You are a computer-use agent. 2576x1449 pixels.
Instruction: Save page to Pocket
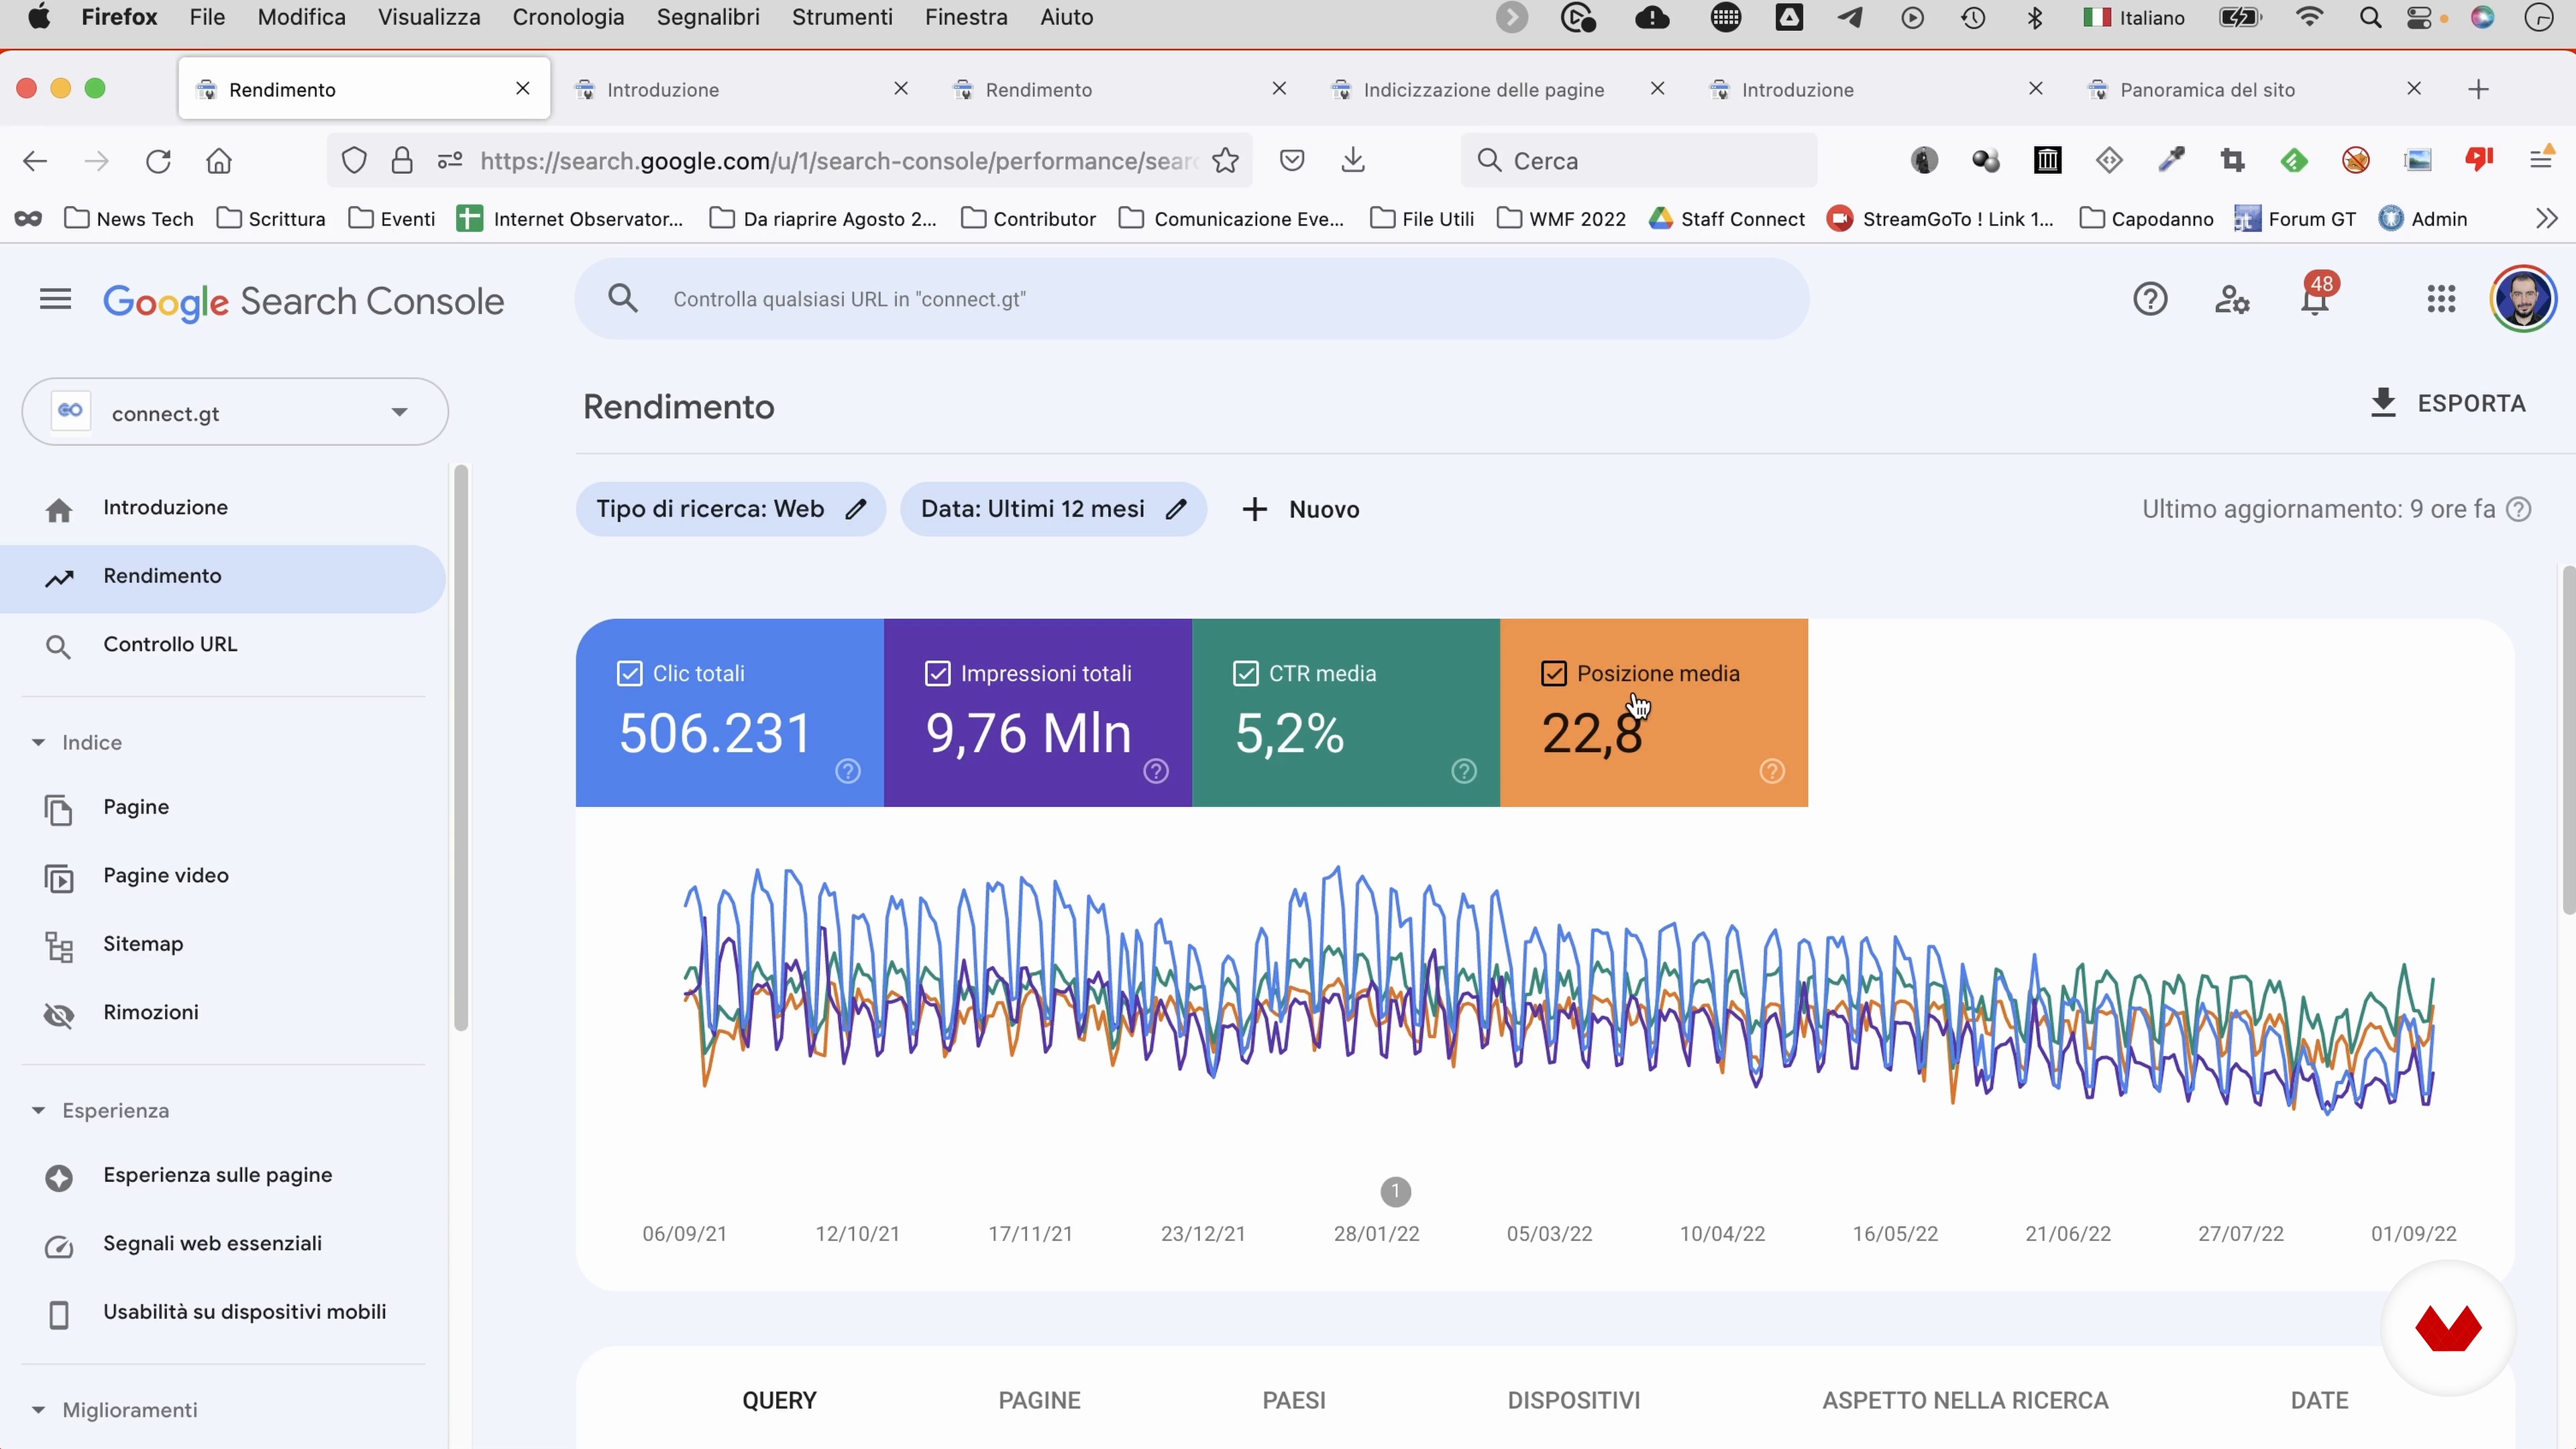coord(1292,160)
